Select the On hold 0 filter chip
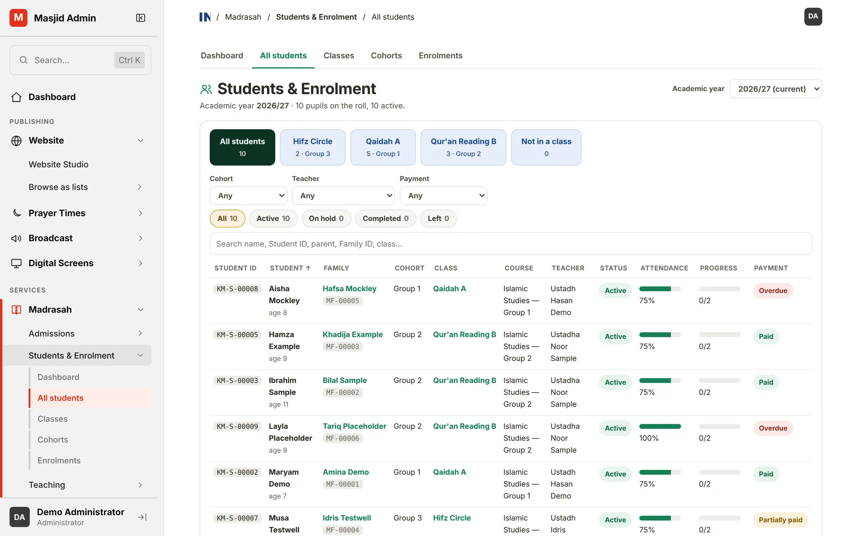 (x=326, y=218)
